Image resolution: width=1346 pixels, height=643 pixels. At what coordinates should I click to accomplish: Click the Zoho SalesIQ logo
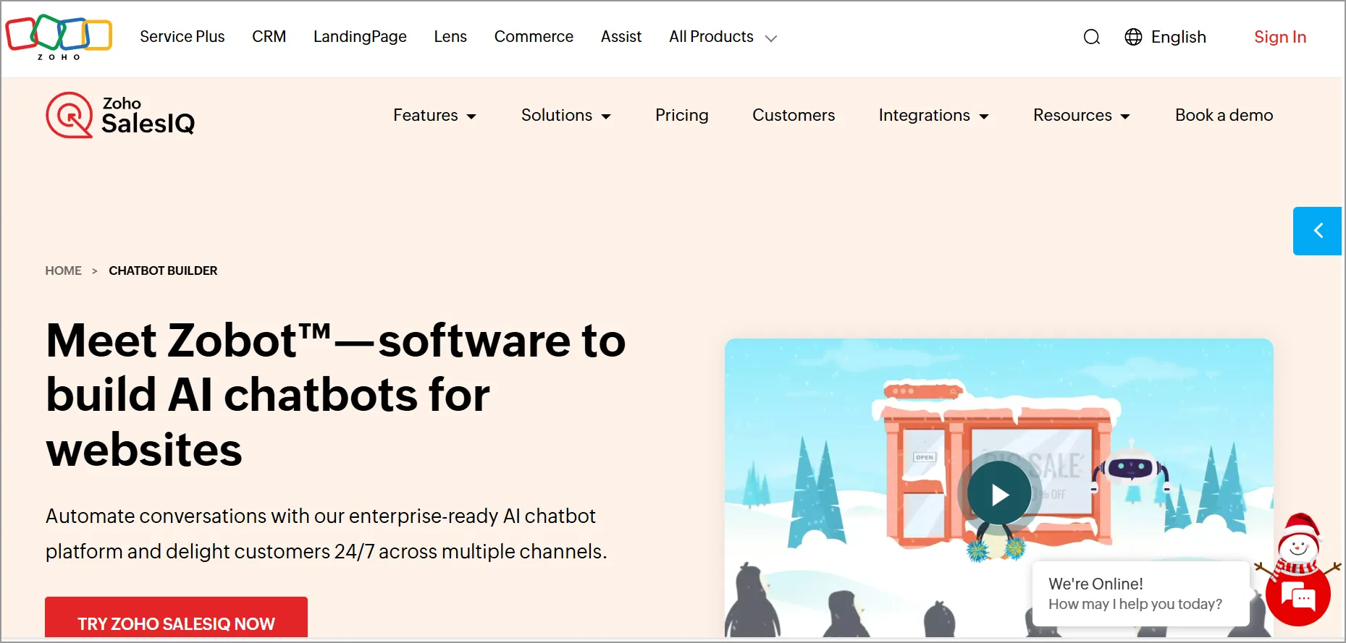[x=120, y=115]
